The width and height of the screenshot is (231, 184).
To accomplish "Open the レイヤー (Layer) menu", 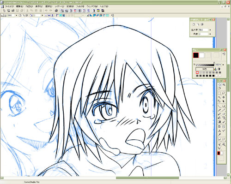I will click(x=59, y=6).
